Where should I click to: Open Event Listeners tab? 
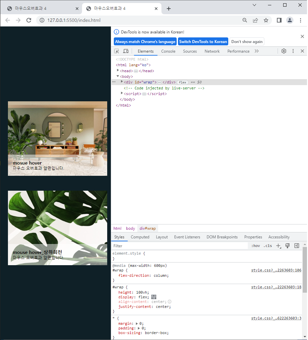187,237
